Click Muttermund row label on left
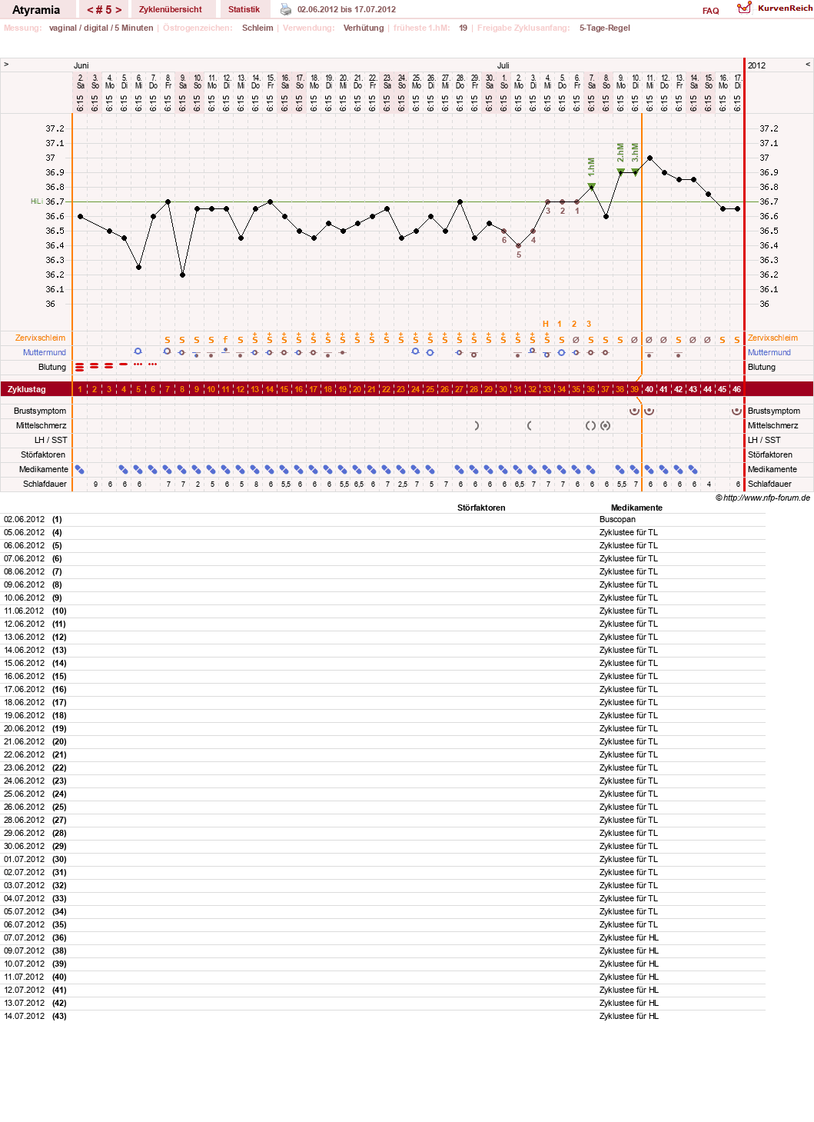This screenshot has width=814, height=1122. click(x=44, y=352)
